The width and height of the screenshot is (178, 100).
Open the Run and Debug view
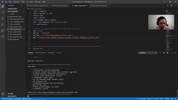(x=3, y=24)
